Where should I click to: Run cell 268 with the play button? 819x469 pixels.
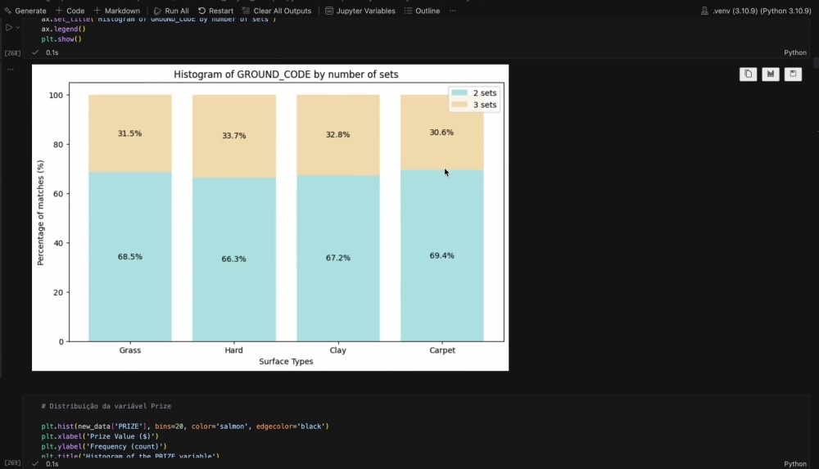pos(8,27)
